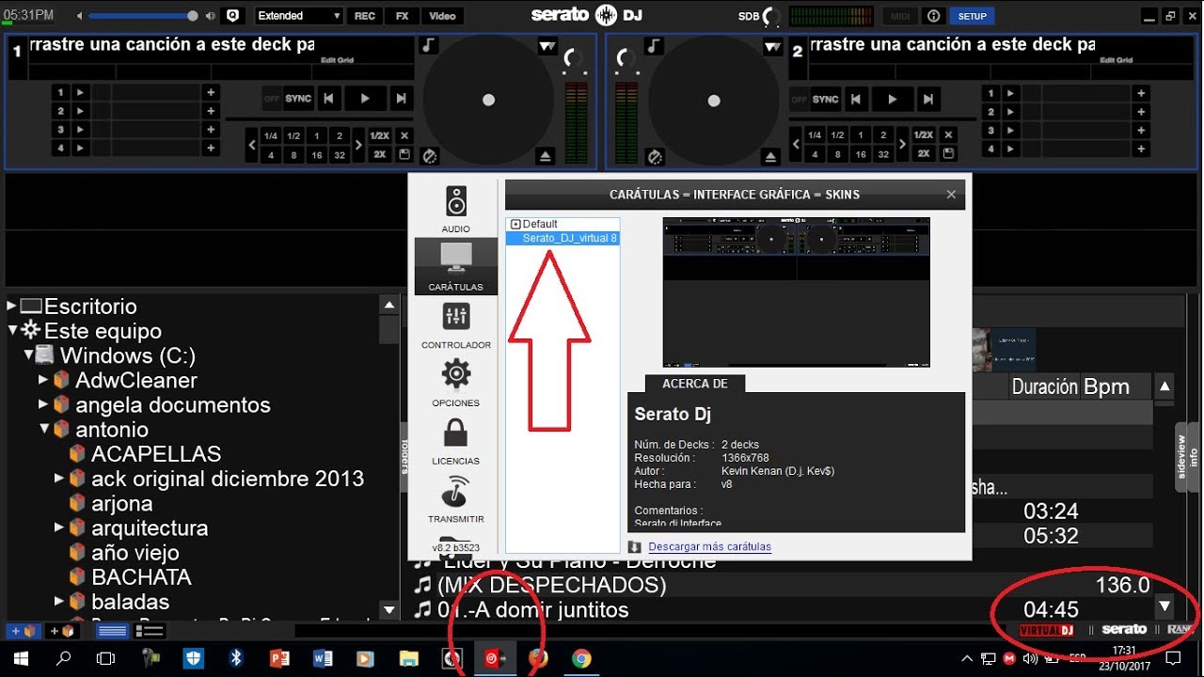Toggle the FX panel
The width and height of the screenshot is (1204, 677).
[402, 16]
